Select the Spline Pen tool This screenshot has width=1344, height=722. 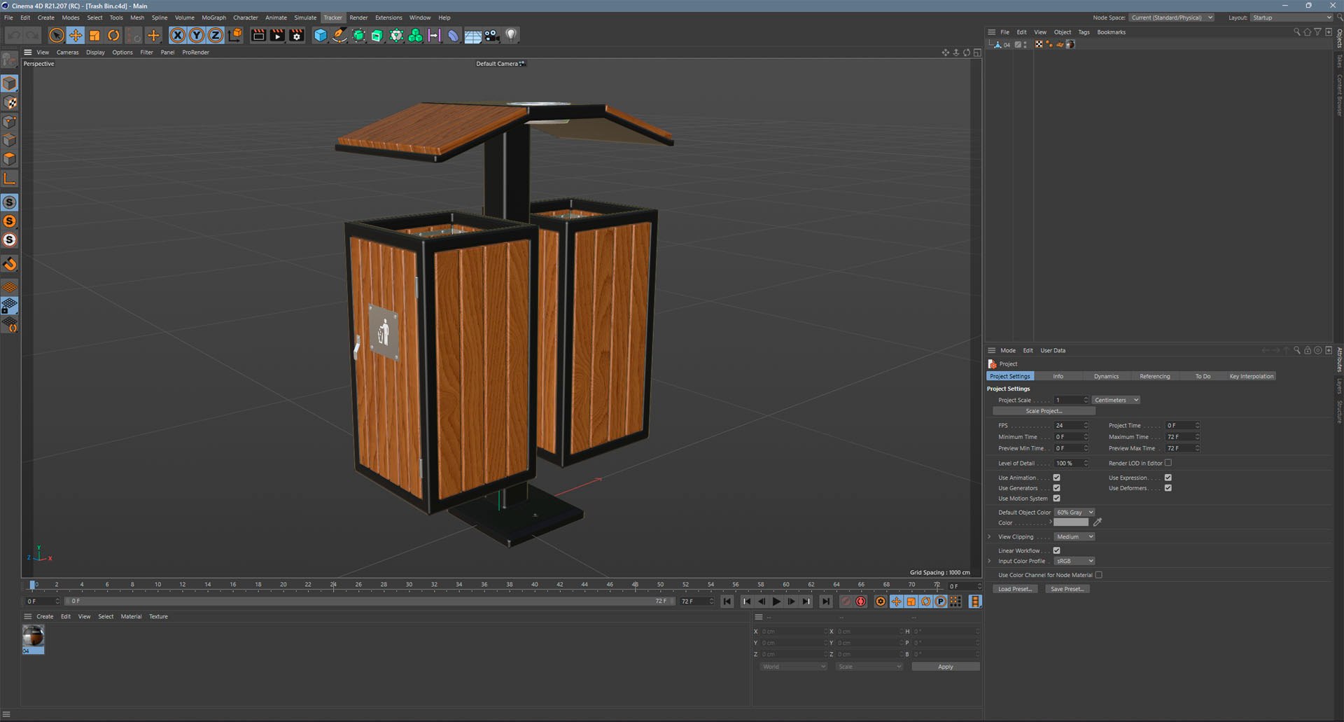(339, 35)
